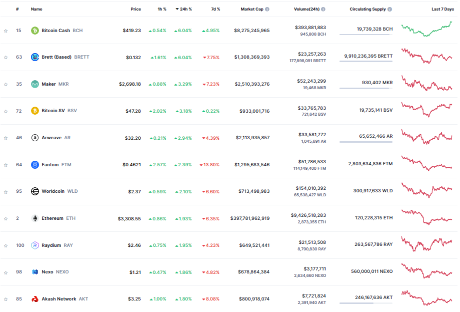Sort by Circulating Supply column header
The width and height of the screenshot is (460, 312).
[x=368, y=9]
